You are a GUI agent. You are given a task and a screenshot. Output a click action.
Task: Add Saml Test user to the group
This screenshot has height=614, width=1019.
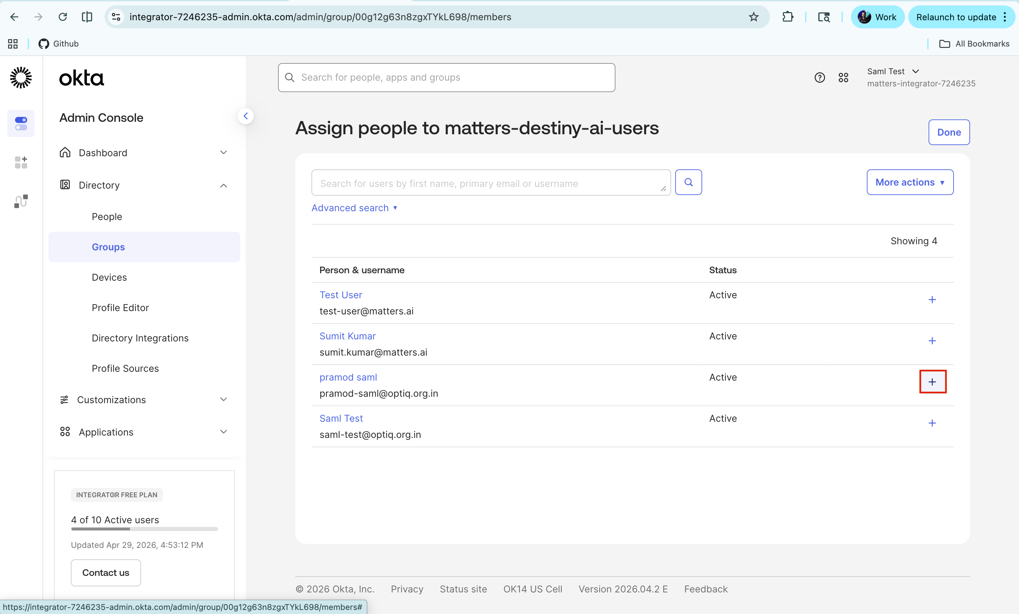(932, 423)
